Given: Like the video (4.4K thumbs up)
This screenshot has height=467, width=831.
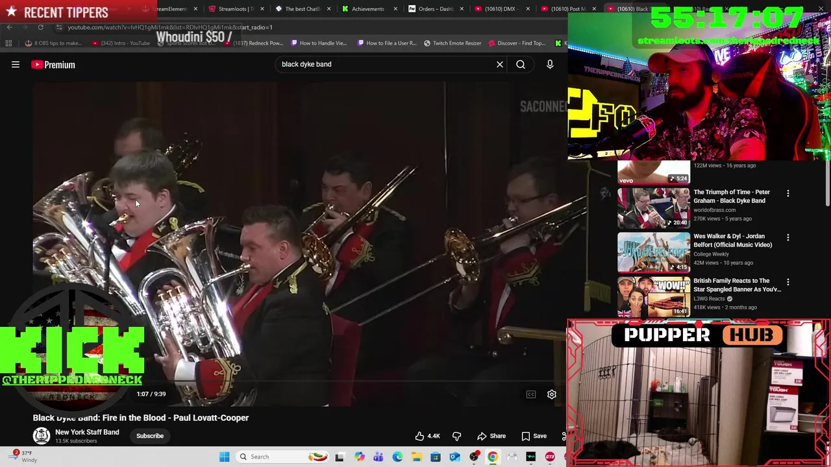Looking at the screenshot, I should (427, 436).
